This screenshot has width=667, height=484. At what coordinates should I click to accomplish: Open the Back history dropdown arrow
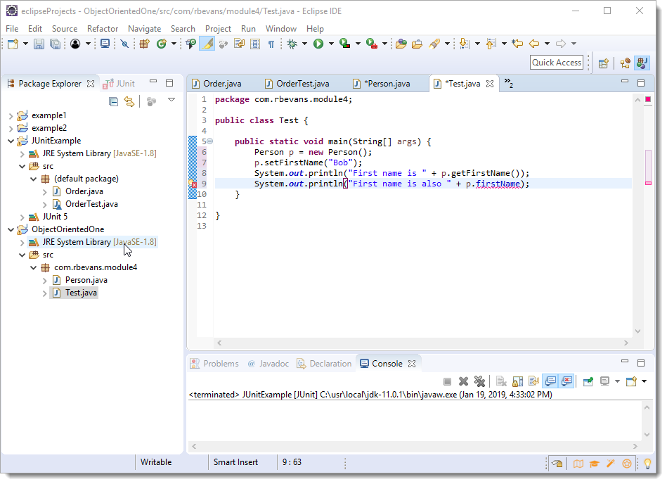click(x=547, y=44)
